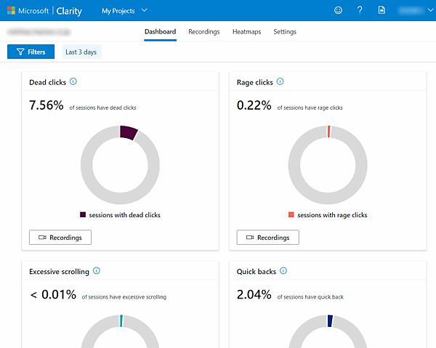Open Recordings under Rage clicks card
The height and width of the screenshot is (348, 436).
pyautogui.click(x=267, y=238)
